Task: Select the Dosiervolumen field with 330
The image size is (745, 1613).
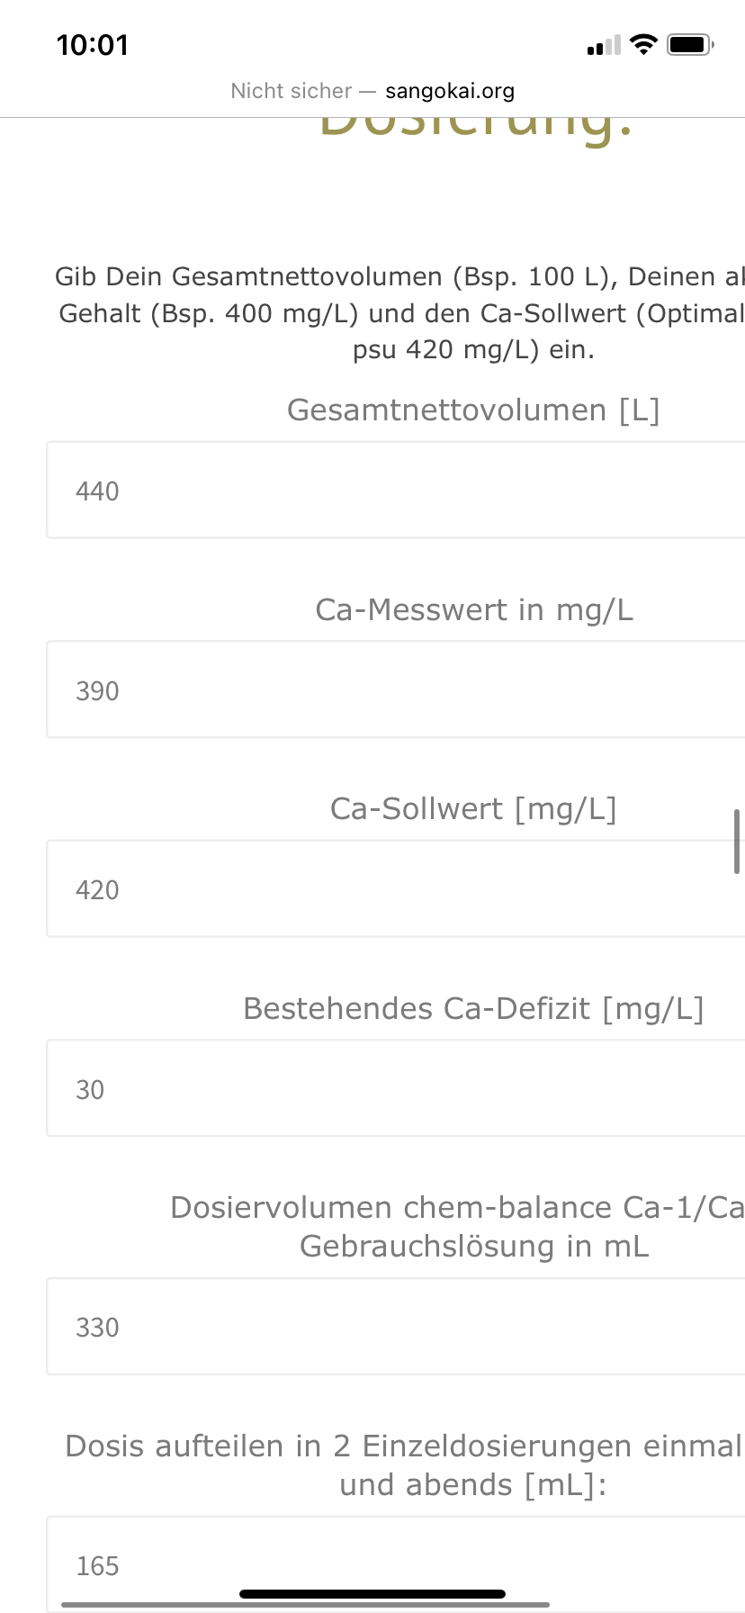Action: point(396,1327)
